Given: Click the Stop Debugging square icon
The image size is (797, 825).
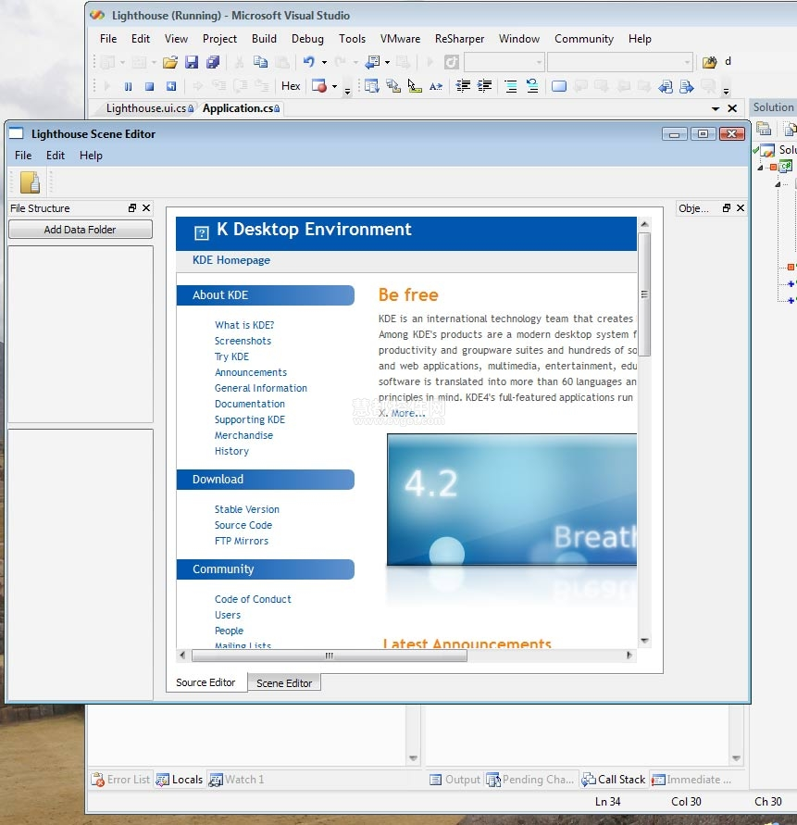Looking at the screenshot, I should pos(149,86).
